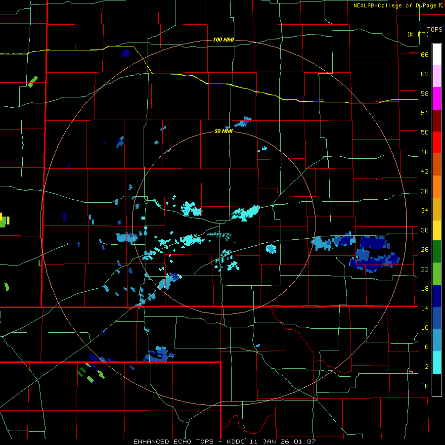
Task: Click the dark red 50-54 kft swatch
Action: click(x=437, y=121)
